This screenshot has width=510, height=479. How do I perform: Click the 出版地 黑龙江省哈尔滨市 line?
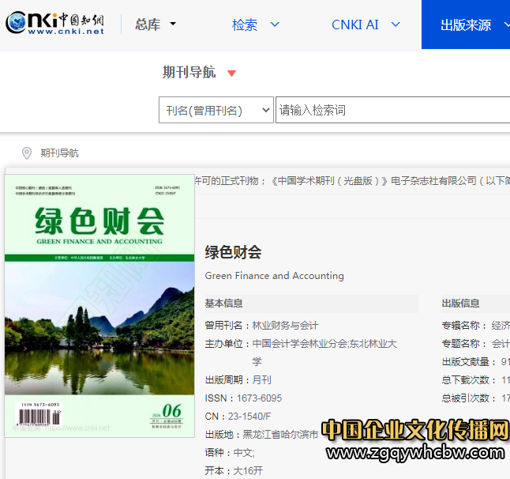coord(261,435)
